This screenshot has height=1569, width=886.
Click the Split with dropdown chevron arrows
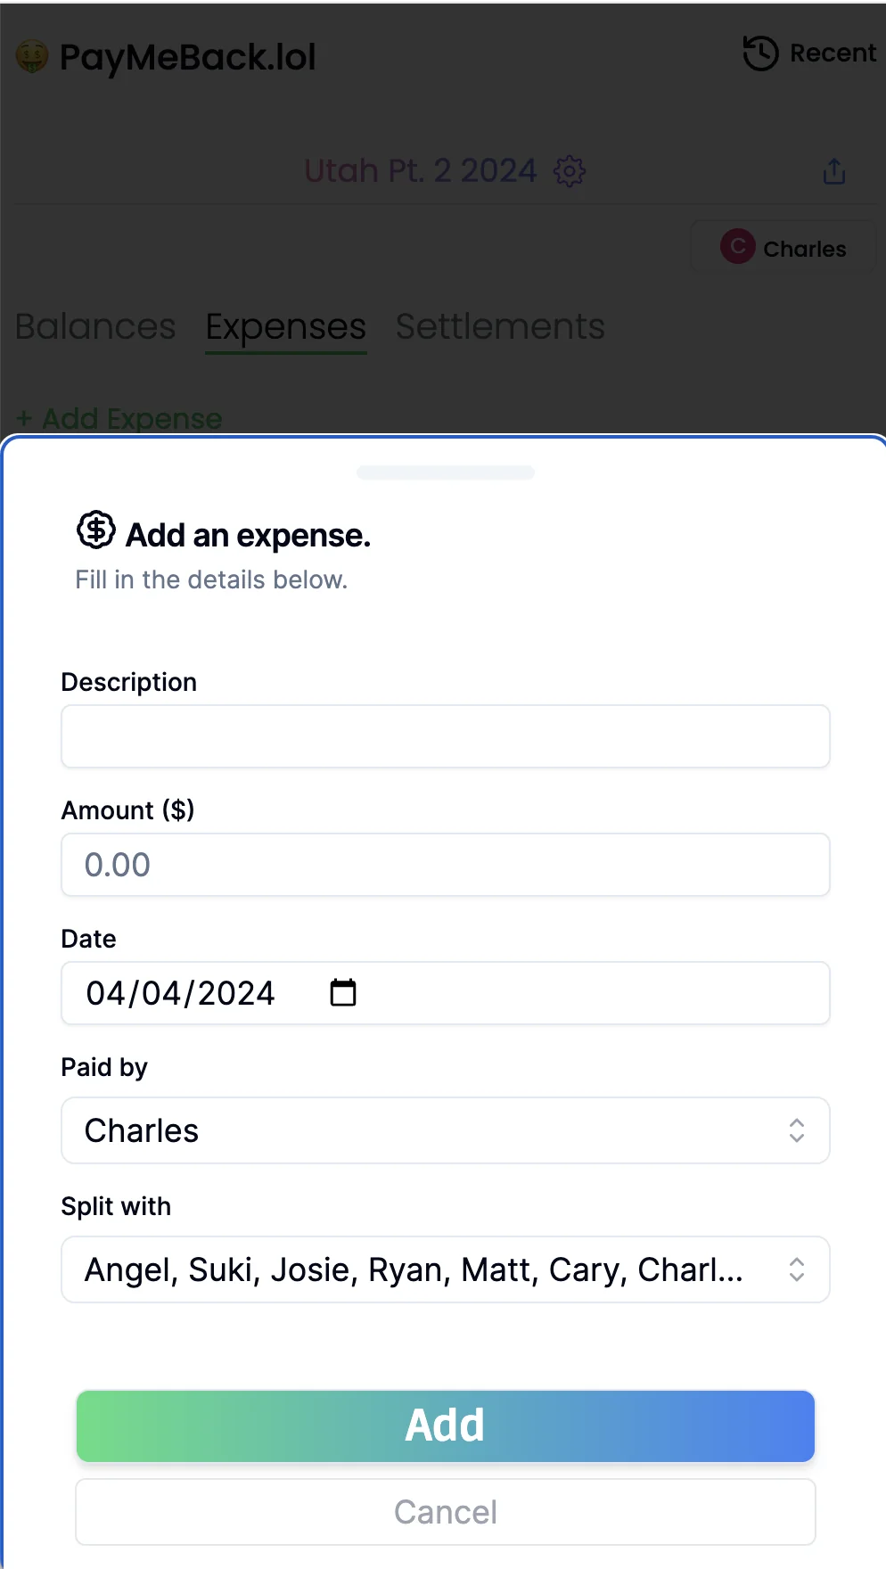pos(798,1269)
